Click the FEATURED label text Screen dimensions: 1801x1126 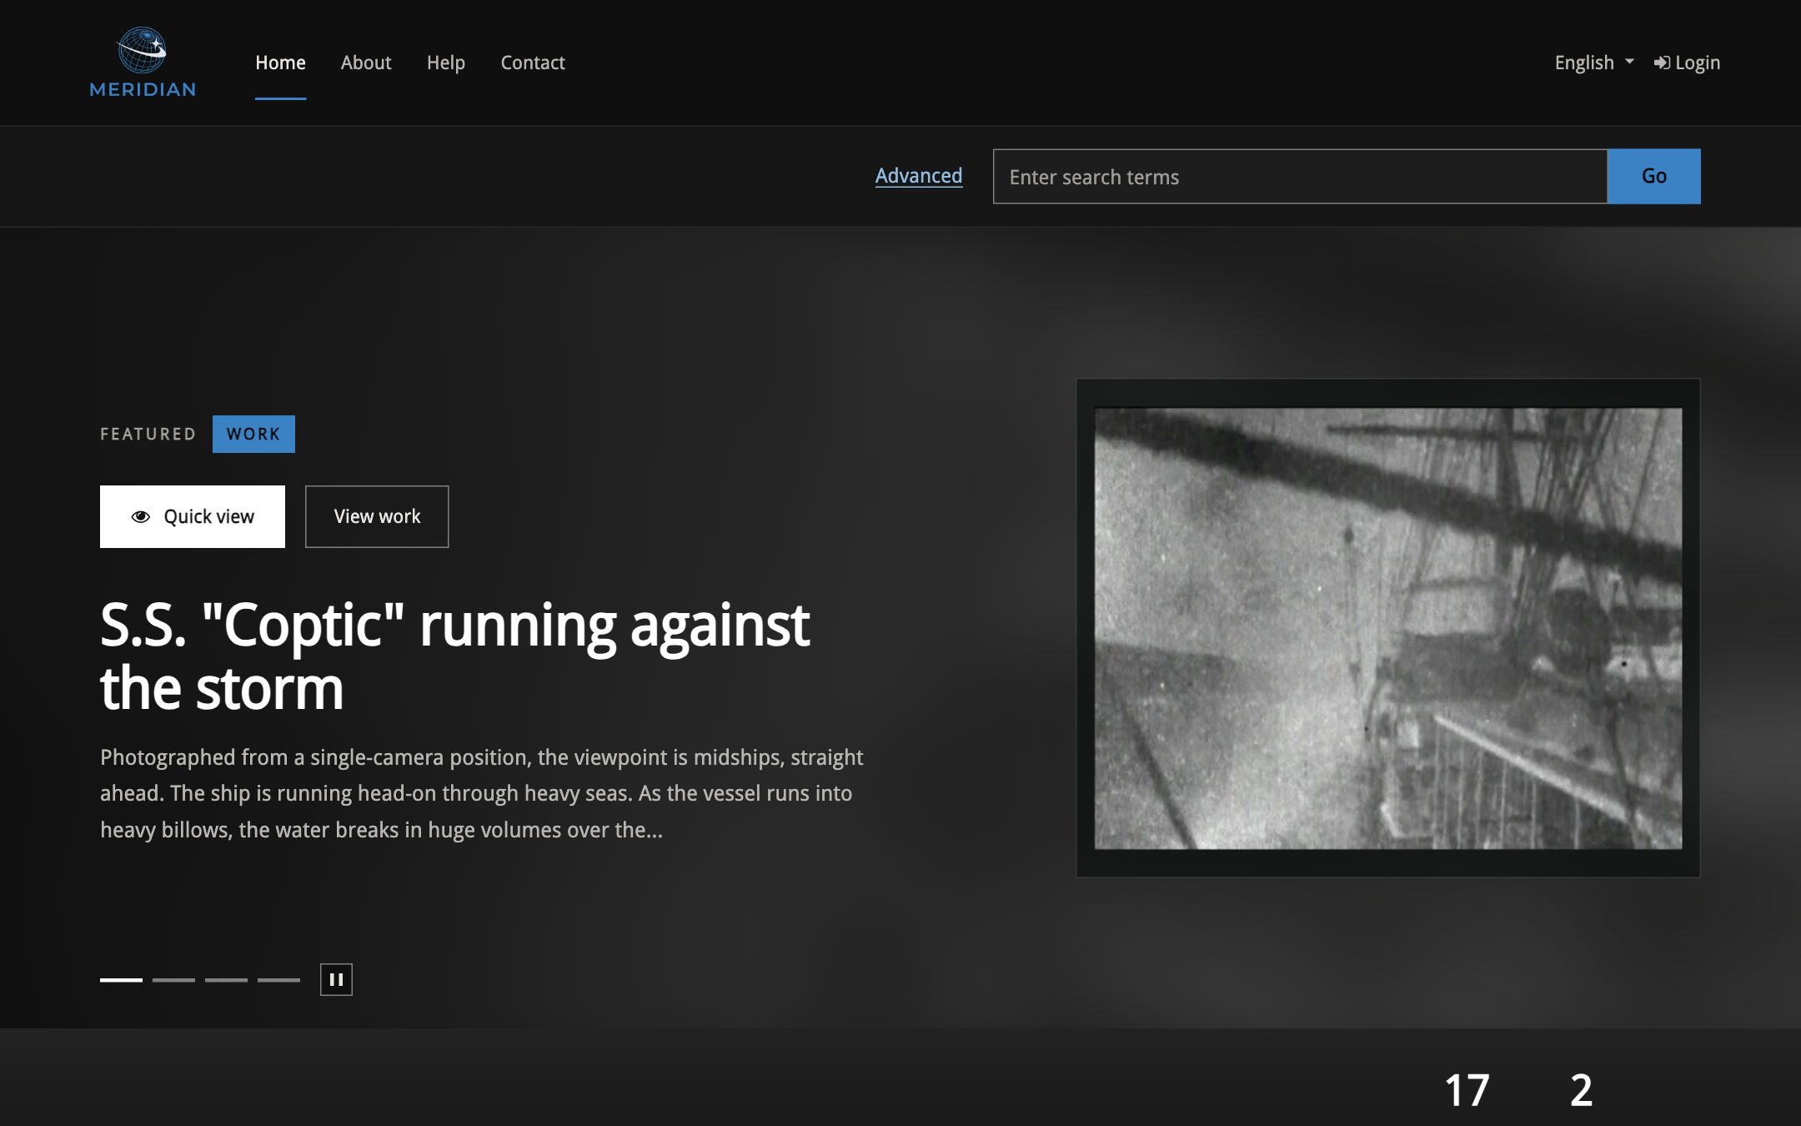click(x=148, y=434)
